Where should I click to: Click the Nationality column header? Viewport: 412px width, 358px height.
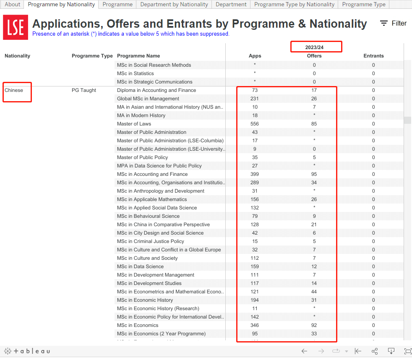tap(17, 56)
